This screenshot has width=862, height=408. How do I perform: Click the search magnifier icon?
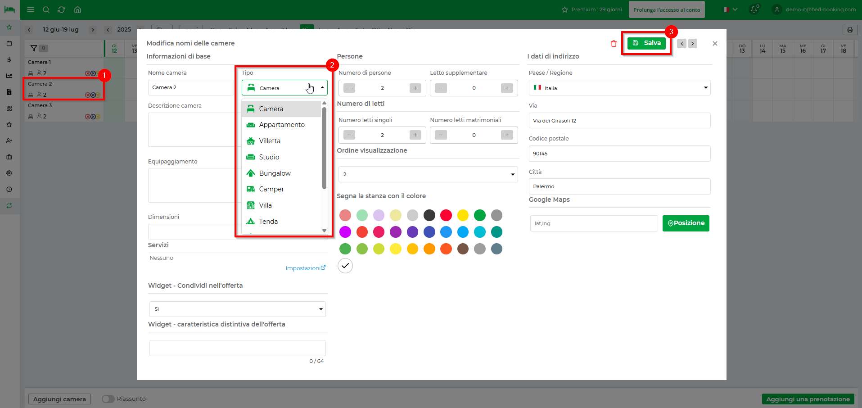point(46,9)
